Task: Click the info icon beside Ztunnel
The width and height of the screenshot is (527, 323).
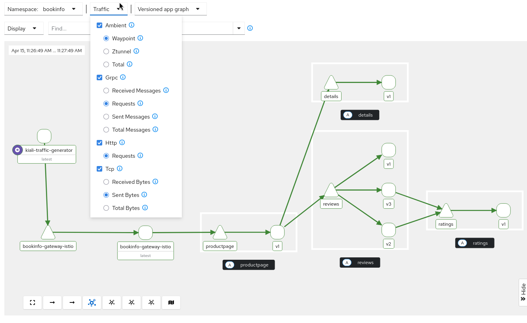Action: (x=136, y=51)
